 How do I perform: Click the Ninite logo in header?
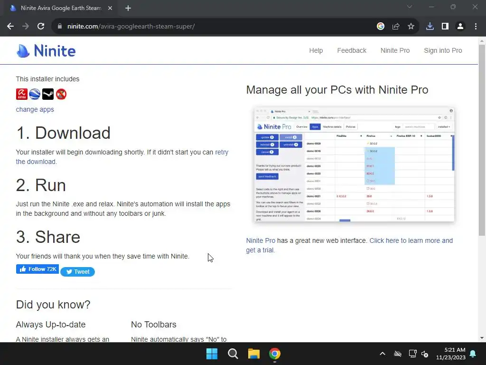point(46,50)
